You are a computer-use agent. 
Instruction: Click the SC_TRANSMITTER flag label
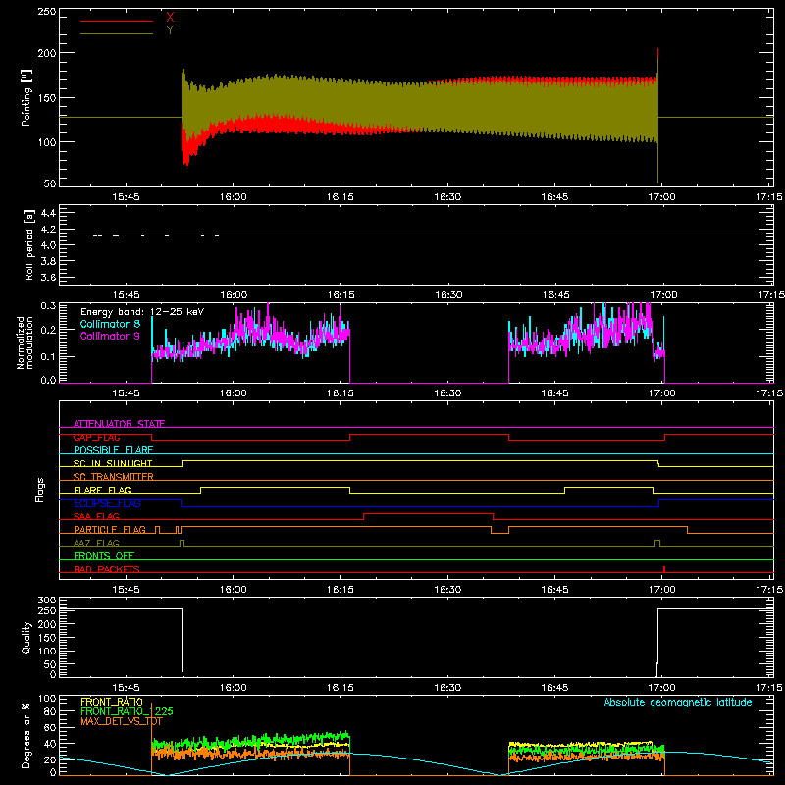(114, 476)
